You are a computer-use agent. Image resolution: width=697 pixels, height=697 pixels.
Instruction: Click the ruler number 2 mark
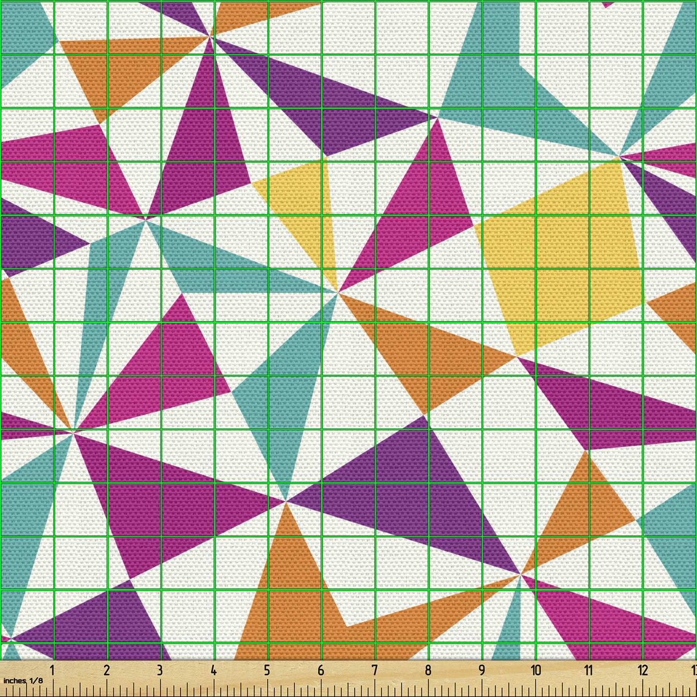tap(106, 670)
